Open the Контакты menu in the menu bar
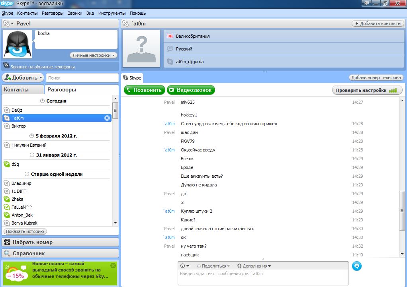 (27, 13)
